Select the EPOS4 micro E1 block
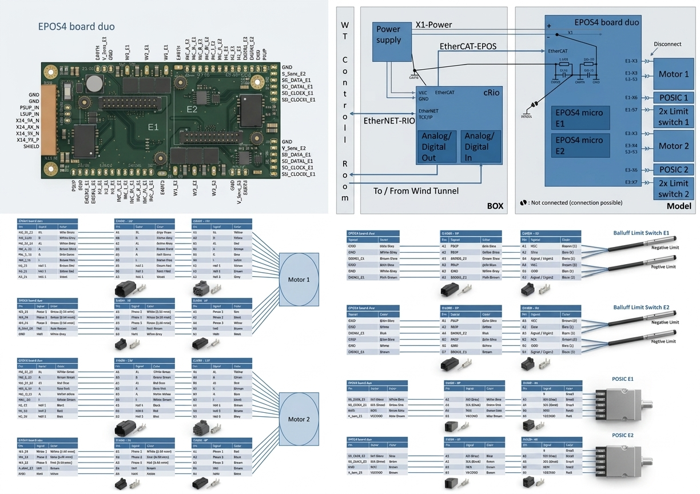 tap(580, 118)
